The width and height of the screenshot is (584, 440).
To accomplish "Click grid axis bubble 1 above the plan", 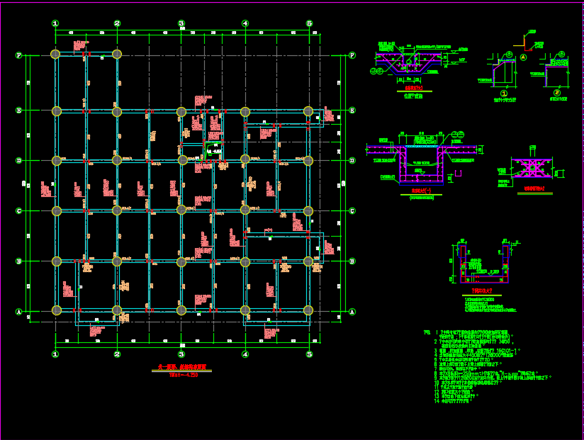I will [55, 23].
